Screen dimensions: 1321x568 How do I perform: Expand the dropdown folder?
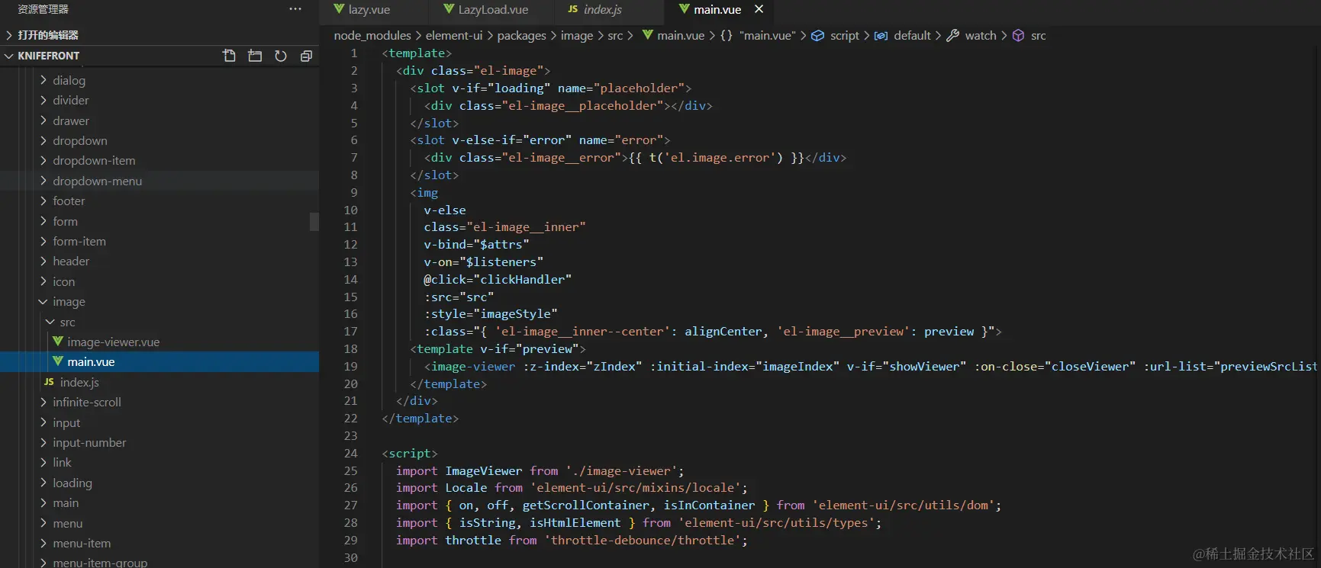(79, 140)
